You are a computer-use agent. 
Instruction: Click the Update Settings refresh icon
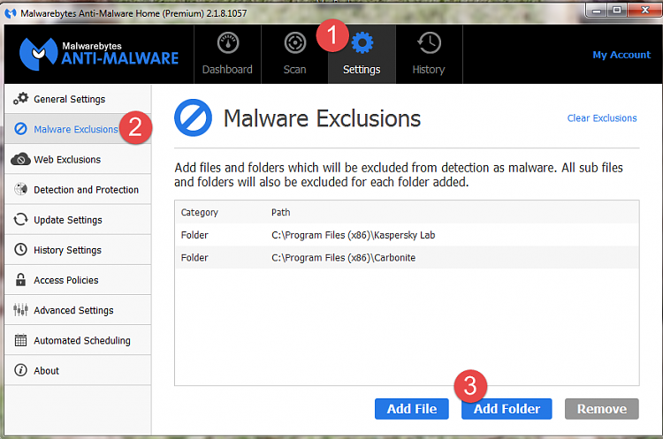(x=20, y=220)
